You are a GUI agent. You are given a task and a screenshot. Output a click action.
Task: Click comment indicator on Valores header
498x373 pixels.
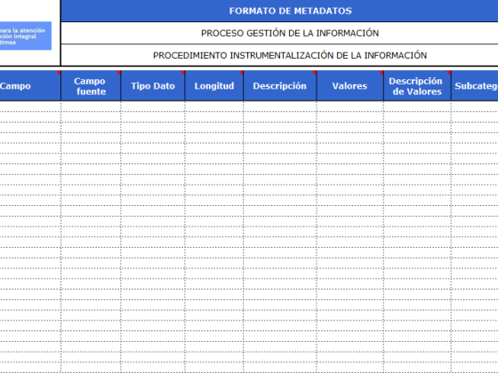[x=382, y=73]
